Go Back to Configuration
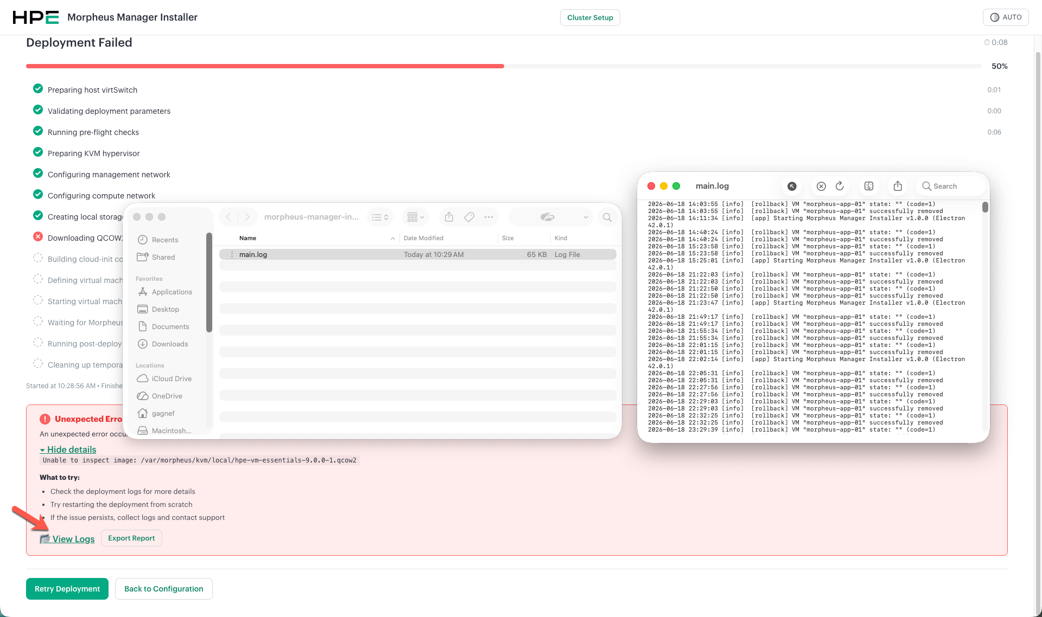Image resolution: width=1042 pixels, height=617 pixels. 164,589
